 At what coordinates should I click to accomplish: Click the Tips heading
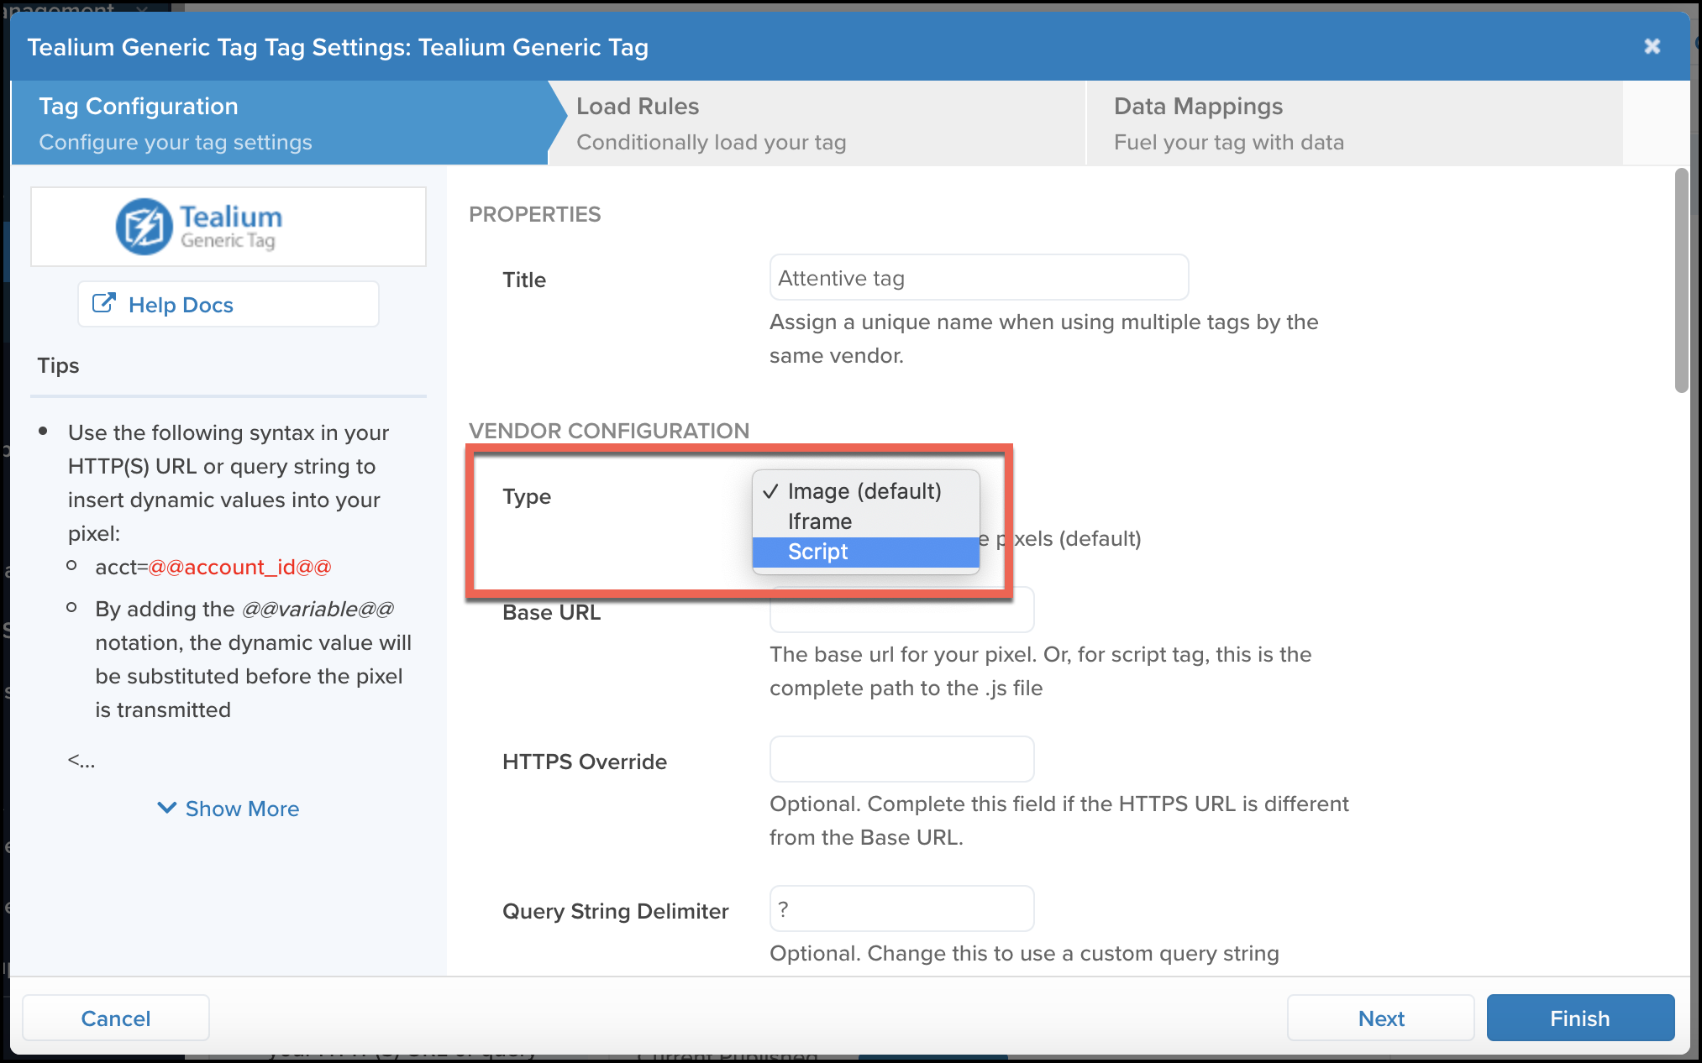click(58, 365)
